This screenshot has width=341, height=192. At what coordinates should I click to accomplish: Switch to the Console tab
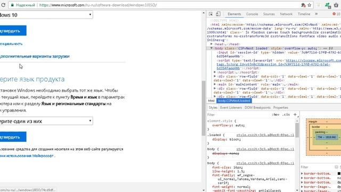[252, 14]
